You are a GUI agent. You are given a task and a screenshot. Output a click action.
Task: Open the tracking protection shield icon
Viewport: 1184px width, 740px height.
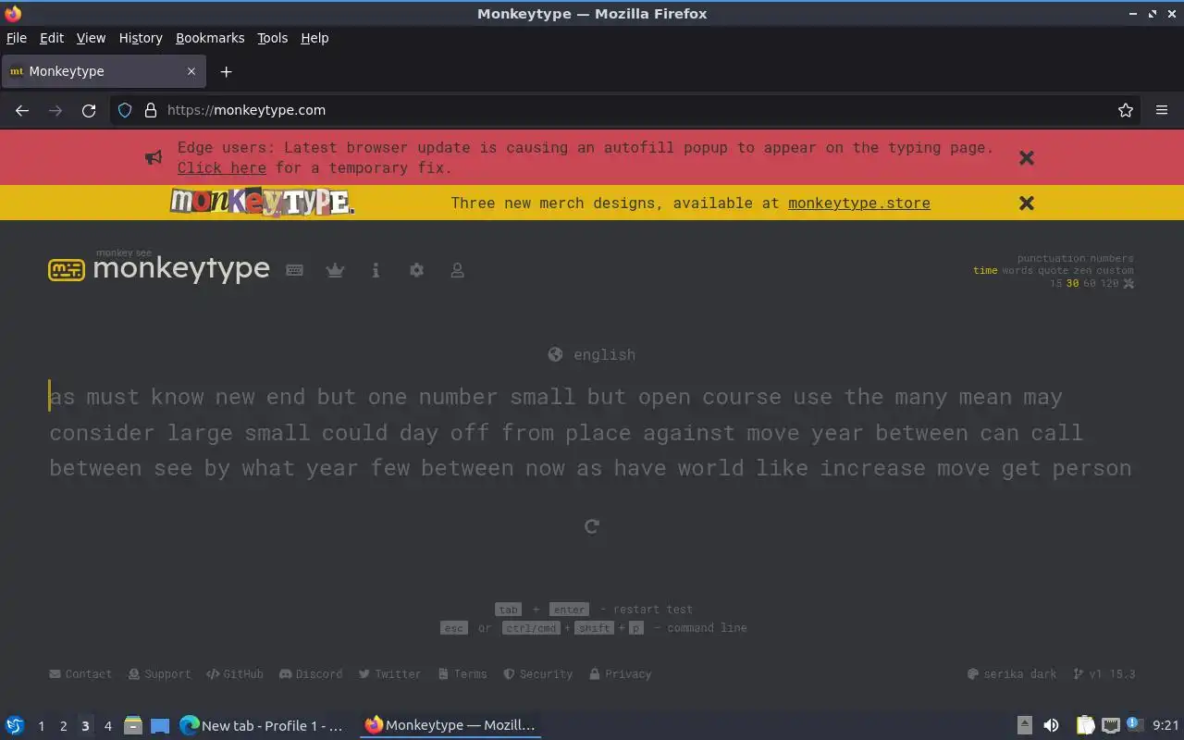(x=125, y=110)
